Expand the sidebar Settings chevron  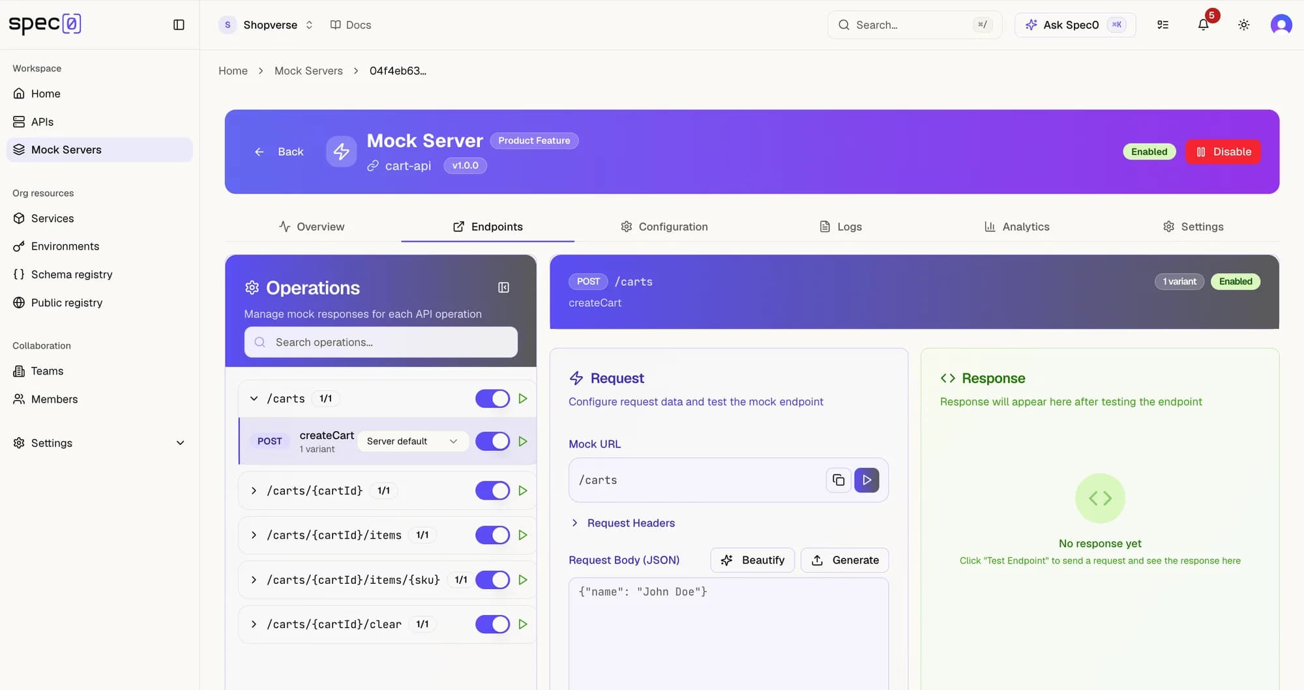(x=181, y=443)
